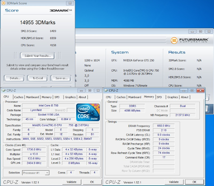Close the right CPU-Z window with red X

click(200, 91)
